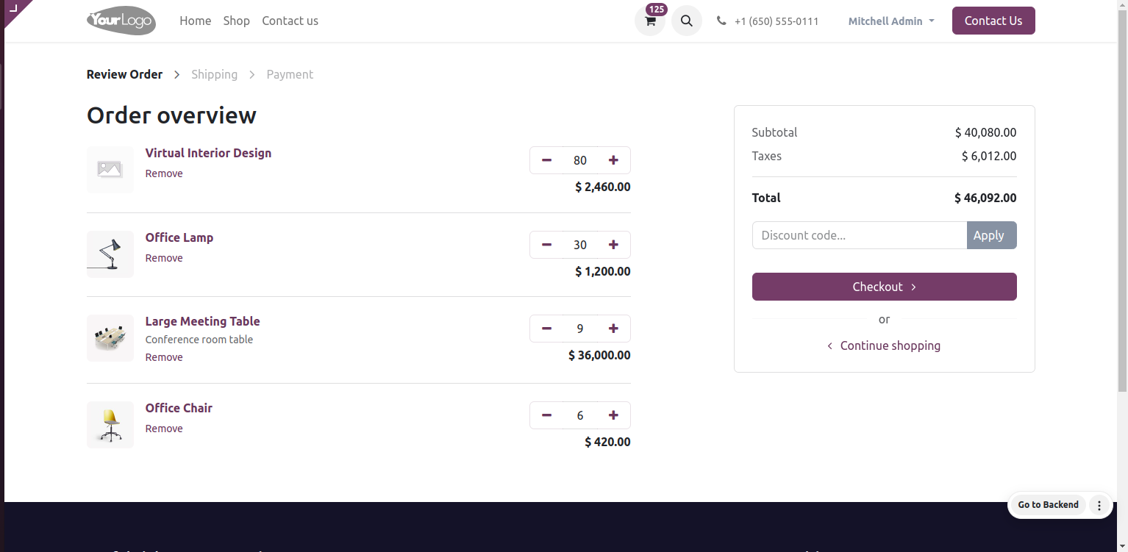The height and width of the screenshot is (552, 1128).
Task: Apply the discount code
Action: click(991, 235)
